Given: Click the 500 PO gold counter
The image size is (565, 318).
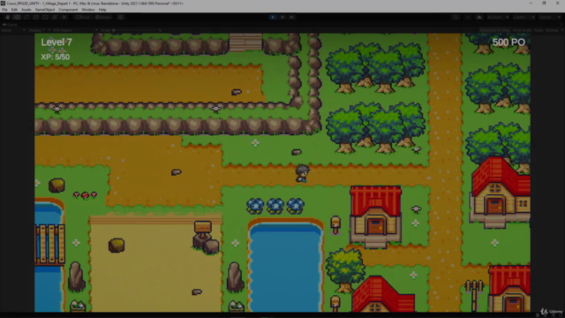Looking at the screenshot, I should pyautogui.click(x=508, y=42).
